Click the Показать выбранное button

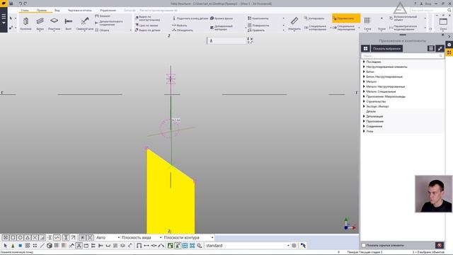[386, 49]
